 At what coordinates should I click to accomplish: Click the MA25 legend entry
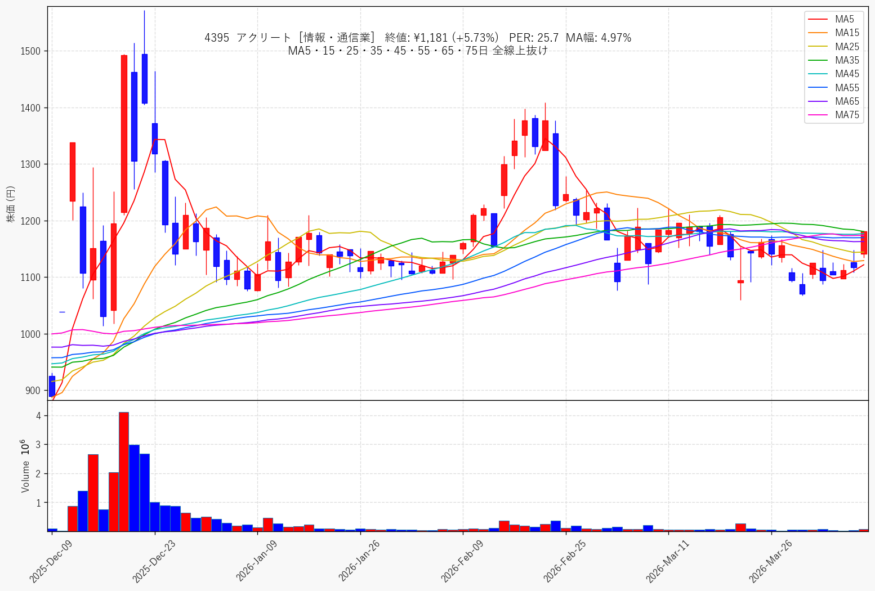833,47
